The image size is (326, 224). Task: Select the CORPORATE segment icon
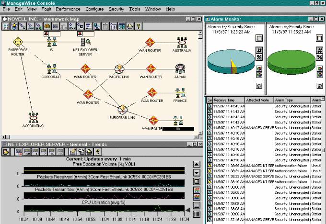(x=51, y=69)
